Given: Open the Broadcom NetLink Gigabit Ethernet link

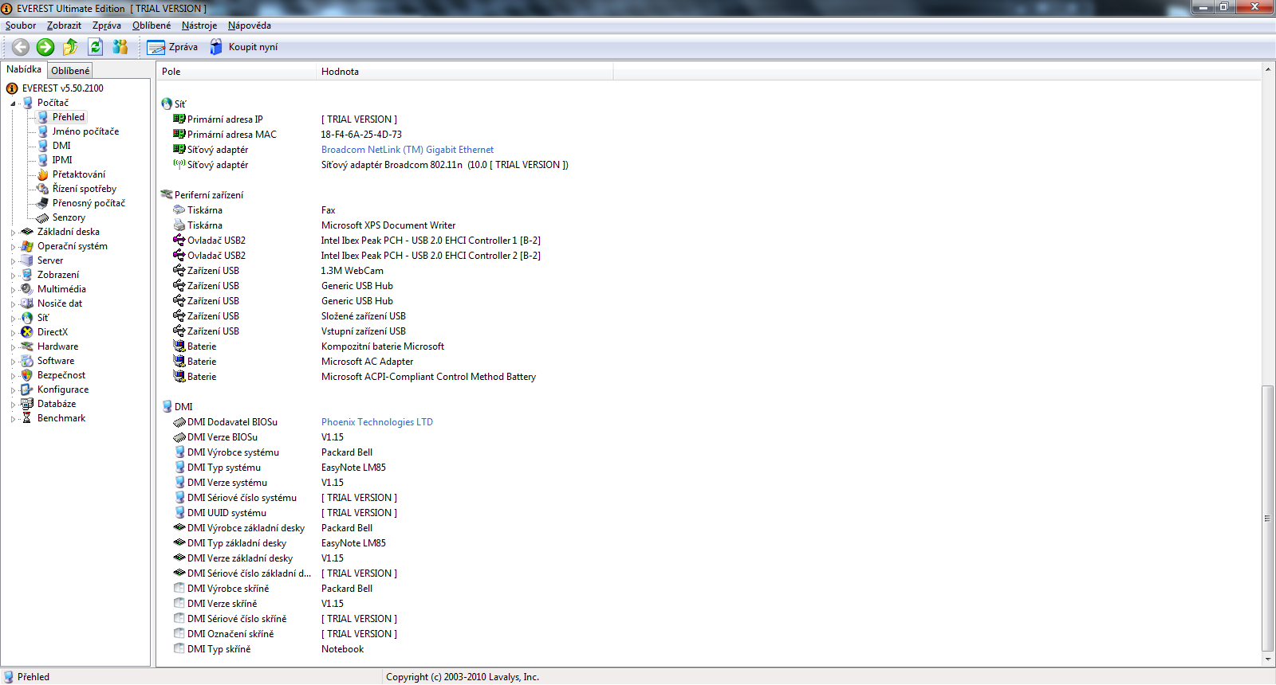Looking at the screenshot, I should (408, 150).
